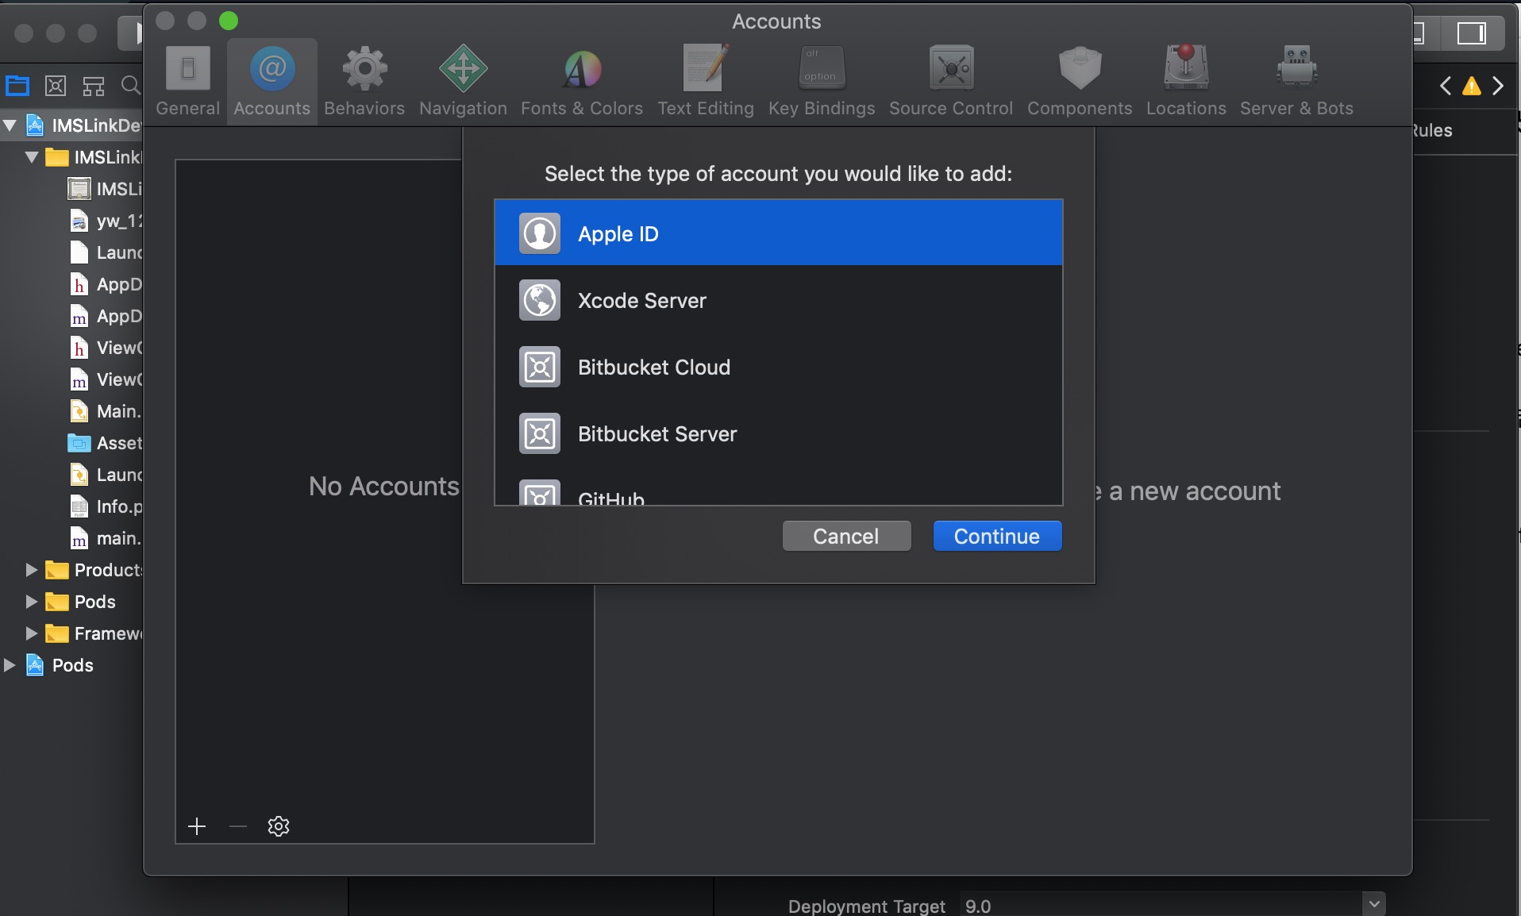Viewport: 1521px width, 916px height.
Task: Collapse the IMSLinkDe project root
Action: [x=10, y=125]
